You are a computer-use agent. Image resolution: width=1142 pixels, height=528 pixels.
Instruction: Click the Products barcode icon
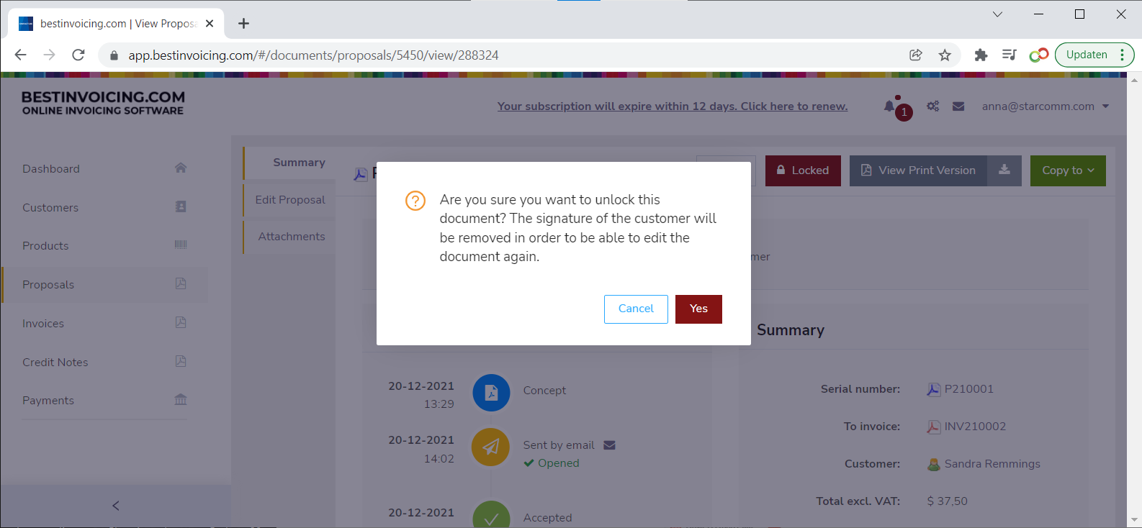tap(181, 245)
